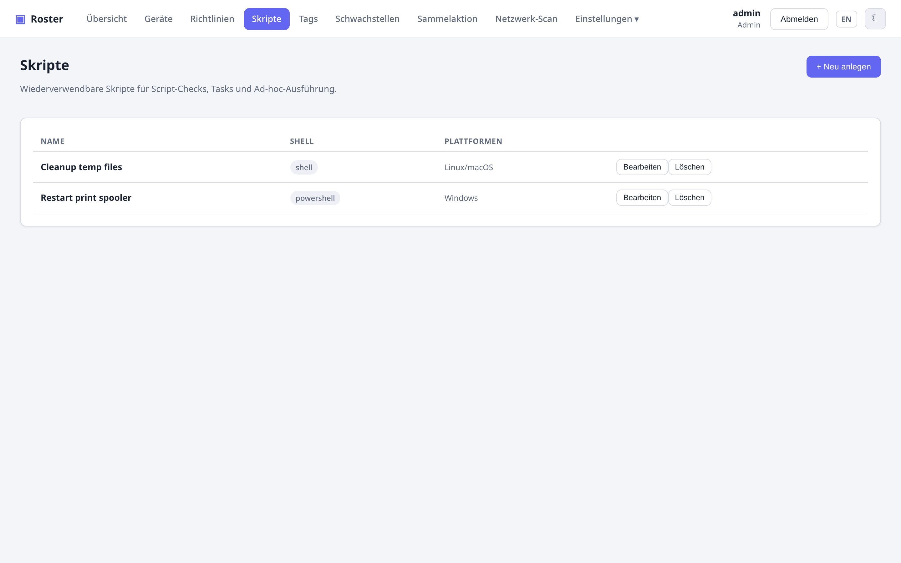This screenshot has height=563, width=901.
Task: Delete the Restart print spooler script
Action: [x=690, y=198]
